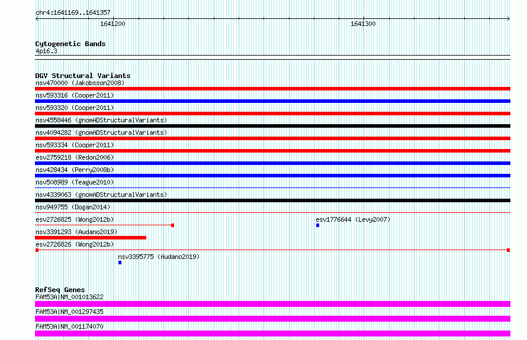The width and height of the screenshot is (527, 340).
Task: Click the red nsv593334 variant bar
Action: [272, 151]
